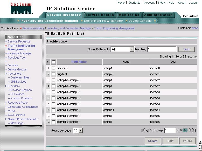The image size is (202, 151).
Task: Switch to Service Design tab
Action: point(100,15)
